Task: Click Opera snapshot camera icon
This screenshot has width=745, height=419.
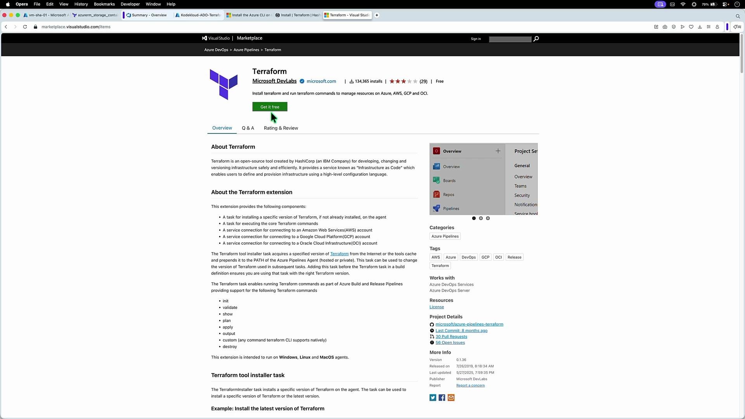Action: click(665, 27)
